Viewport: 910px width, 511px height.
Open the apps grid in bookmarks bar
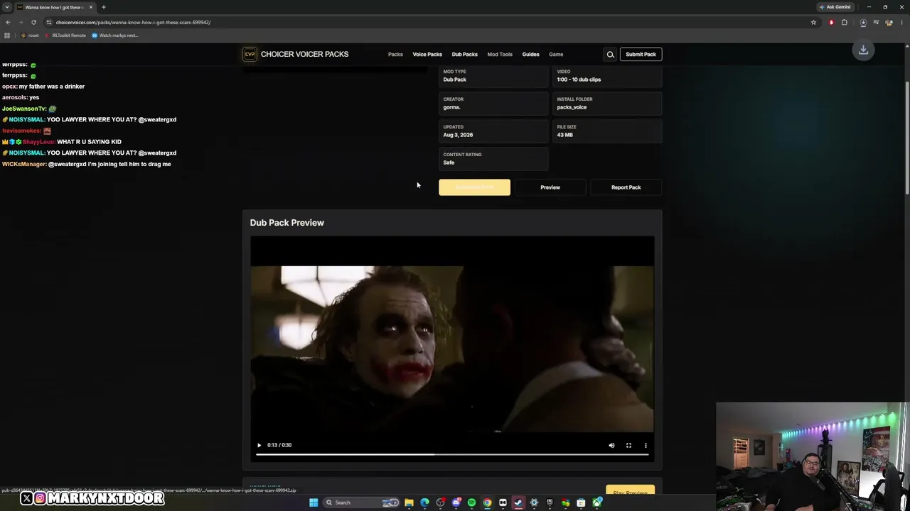point(7,35)
